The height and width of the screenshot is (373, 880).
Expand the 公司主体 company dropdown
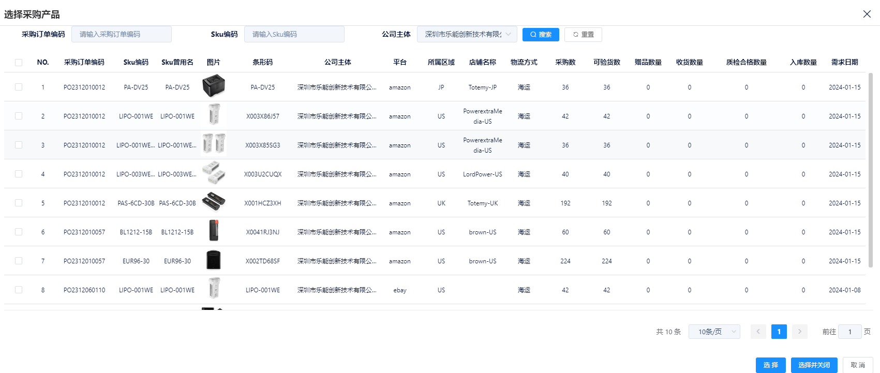[467, 34]
